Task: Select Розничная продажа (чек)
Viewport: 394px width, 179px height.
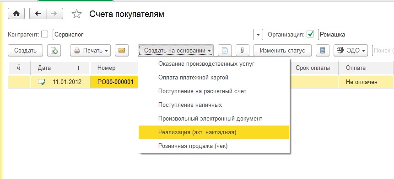Action: pos(214,146)
